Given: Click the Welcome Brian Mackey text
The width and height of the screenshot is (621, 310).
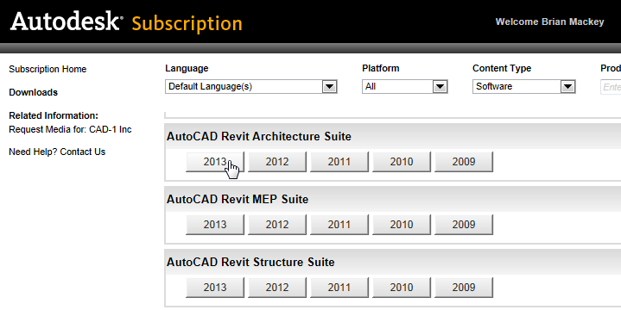Looking at the screenshot, I should coord(549,22).
